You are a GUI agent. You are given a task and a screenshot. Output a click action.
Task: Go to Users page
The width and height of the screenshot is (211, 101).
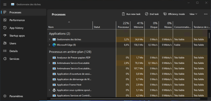13,43
